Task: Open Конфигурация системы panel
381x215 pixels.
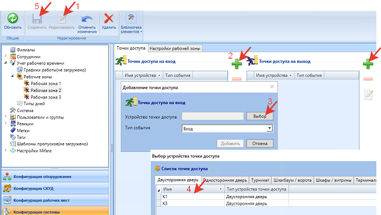Action: pyautogui.click(x=55, y=211)
